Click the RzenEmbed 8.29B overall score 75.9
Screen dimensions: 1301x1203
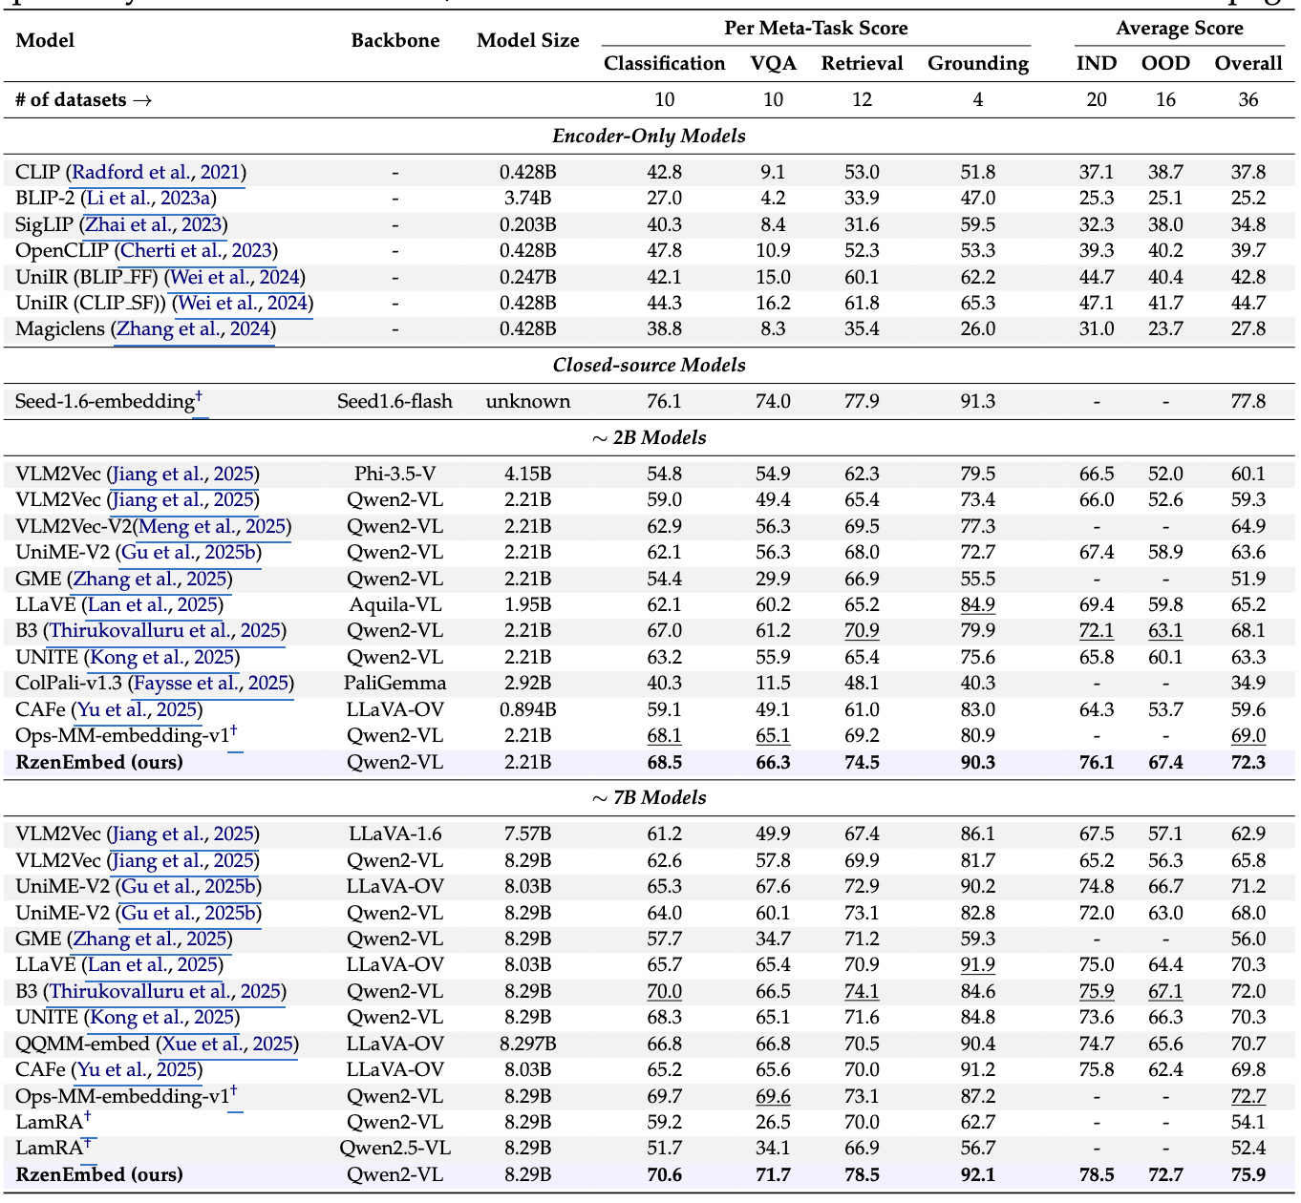click(x=1248, y=1175)
